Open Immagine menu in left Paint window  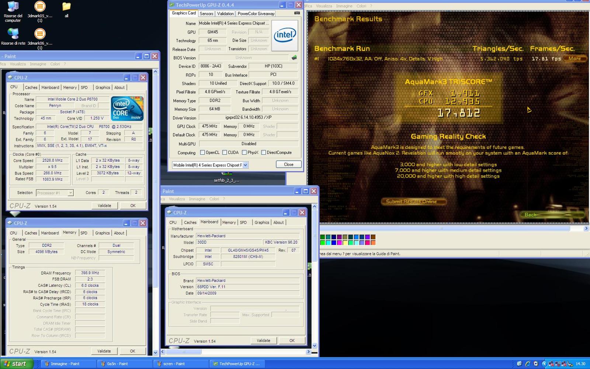click(38, 64)
